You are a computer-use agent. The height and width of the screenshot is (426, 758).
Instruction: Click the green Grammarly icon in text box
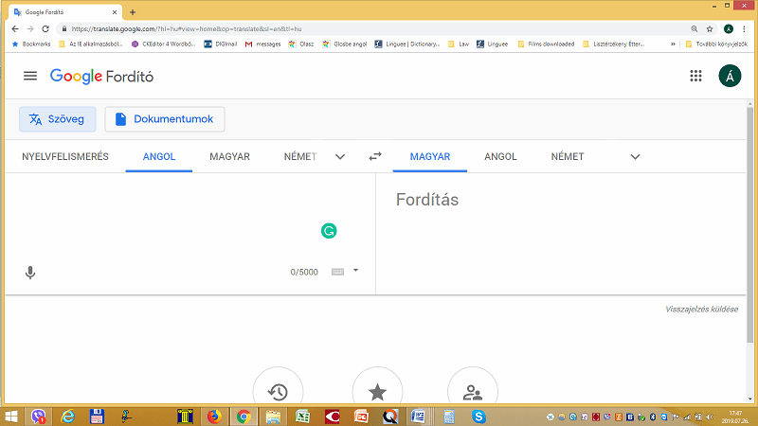point(329,231)
